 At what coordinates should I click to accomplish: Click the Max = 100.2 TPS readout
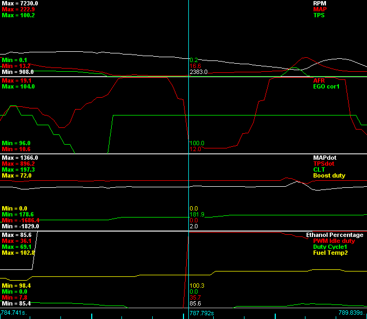coord(18,15)
